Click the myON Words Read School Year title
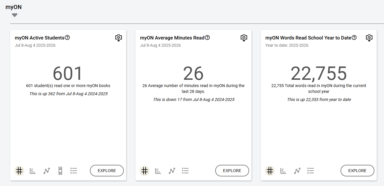This screenshot has height=186, width=384. [308, 38]
